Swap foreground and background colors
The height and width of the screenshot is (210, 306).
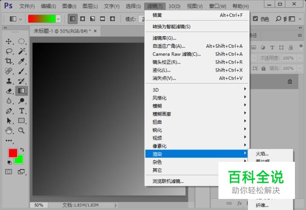pos(22,150)
